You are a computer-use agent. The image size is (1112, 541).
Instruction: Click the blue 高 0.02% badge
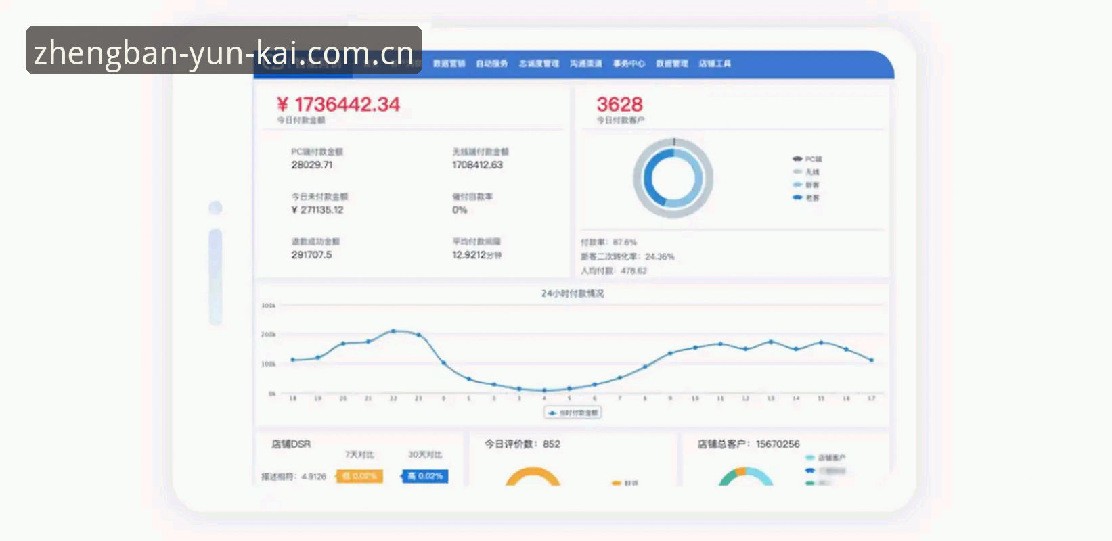click(425, 476)
